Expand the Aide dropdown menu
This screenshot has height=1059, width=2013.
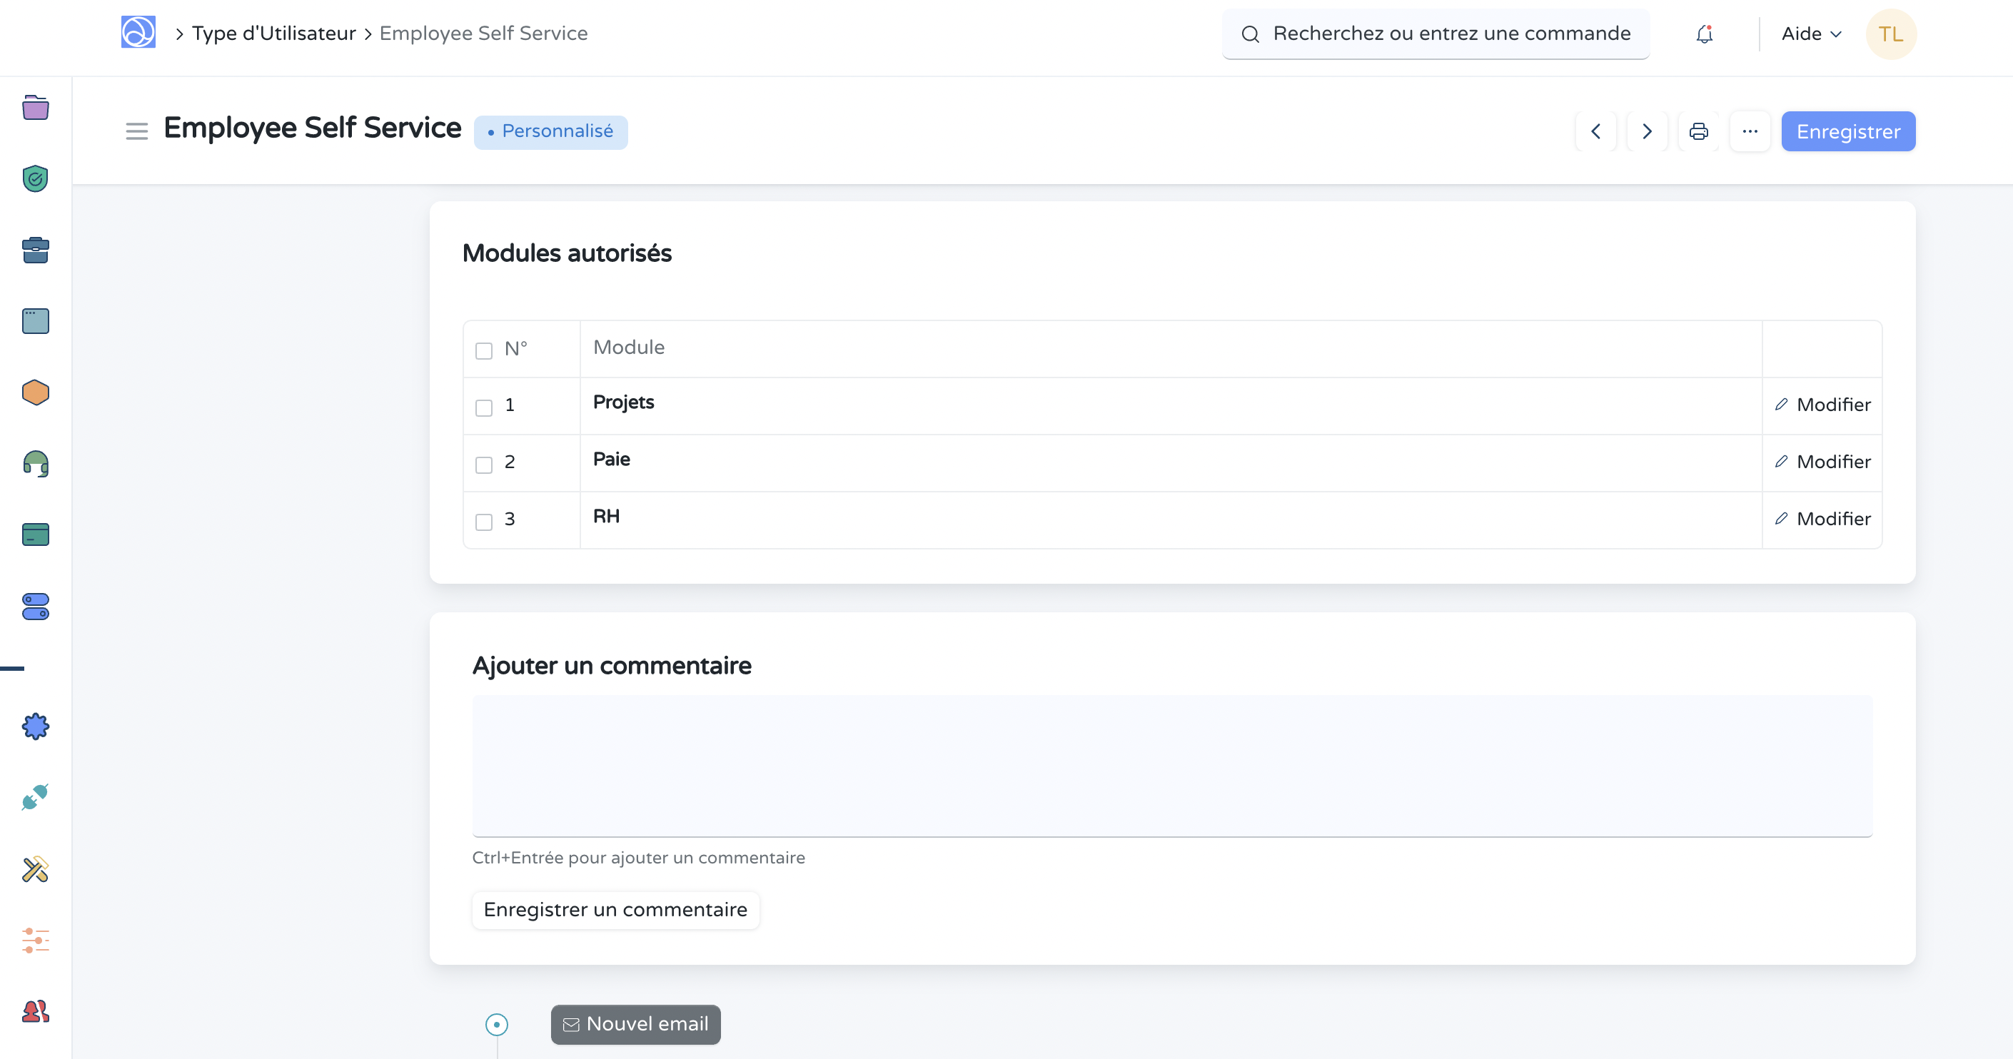1810,34
